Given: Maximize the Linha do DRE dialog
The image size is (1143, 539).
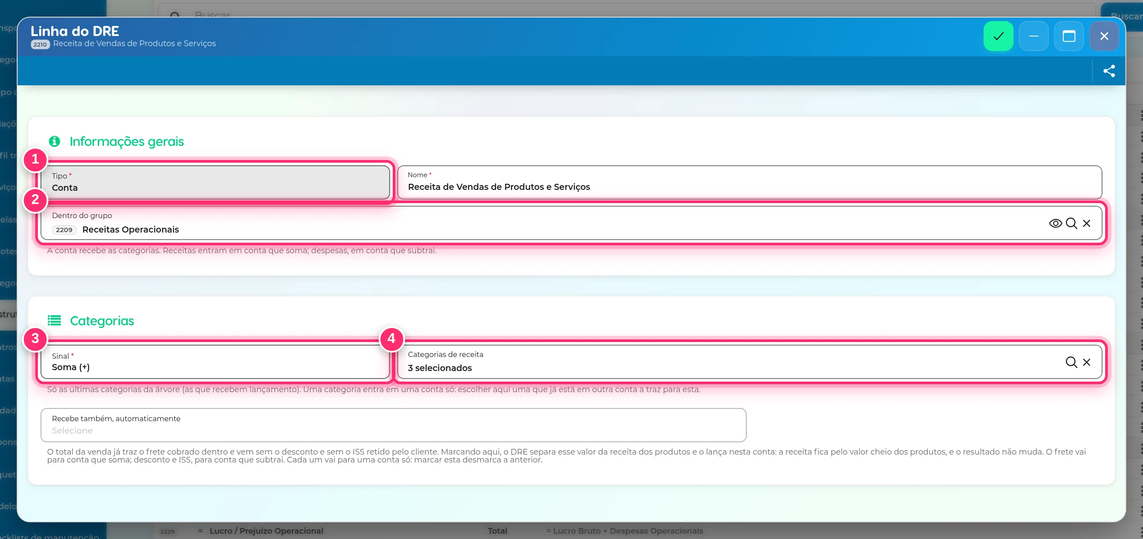Looking at the screenshot, I should (x=1069, y=36).
